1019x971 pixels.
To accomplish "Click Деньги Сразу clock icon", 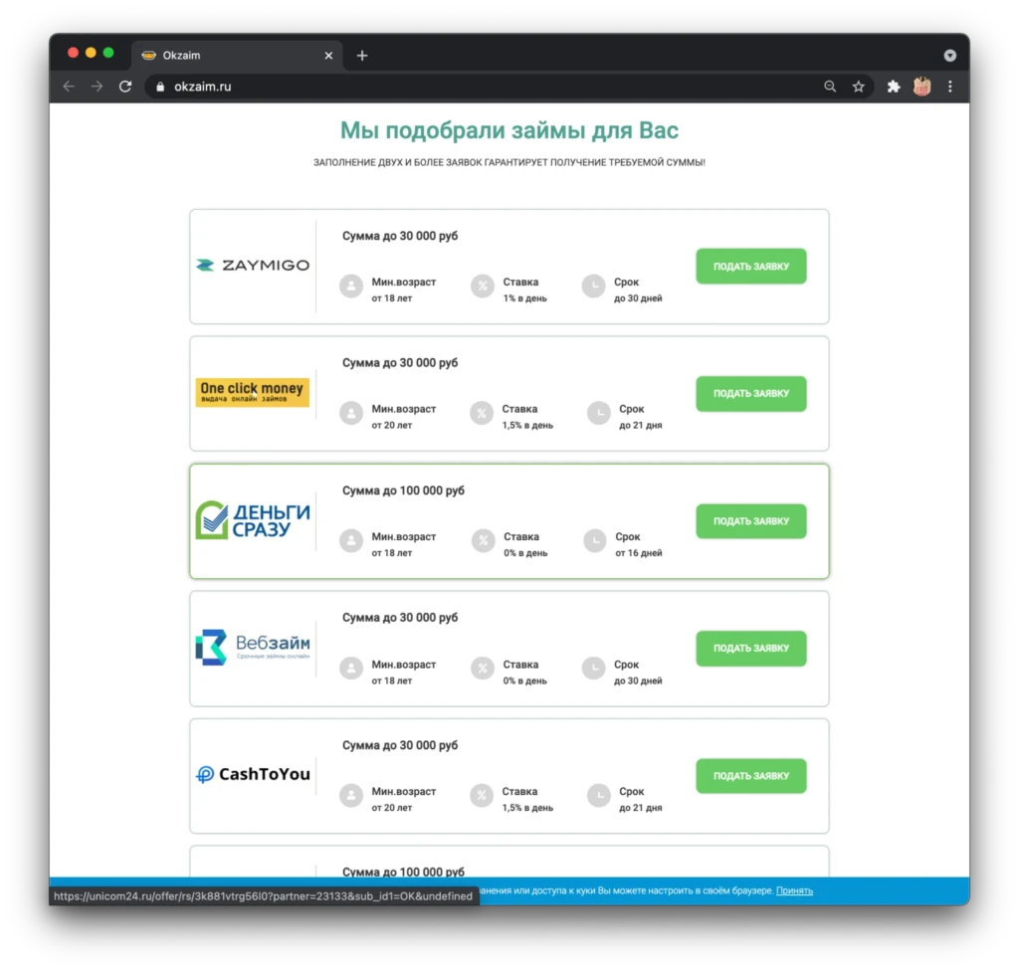I will [595, 541].
